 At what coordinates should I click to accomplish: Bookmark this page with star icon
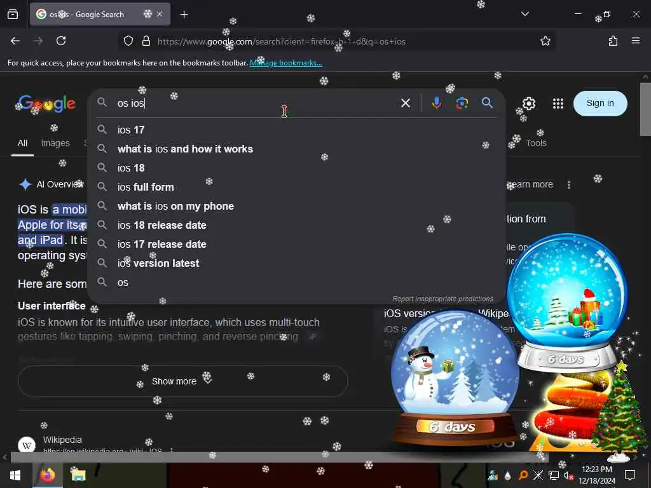pyautogui.click(x=545, y=41)
